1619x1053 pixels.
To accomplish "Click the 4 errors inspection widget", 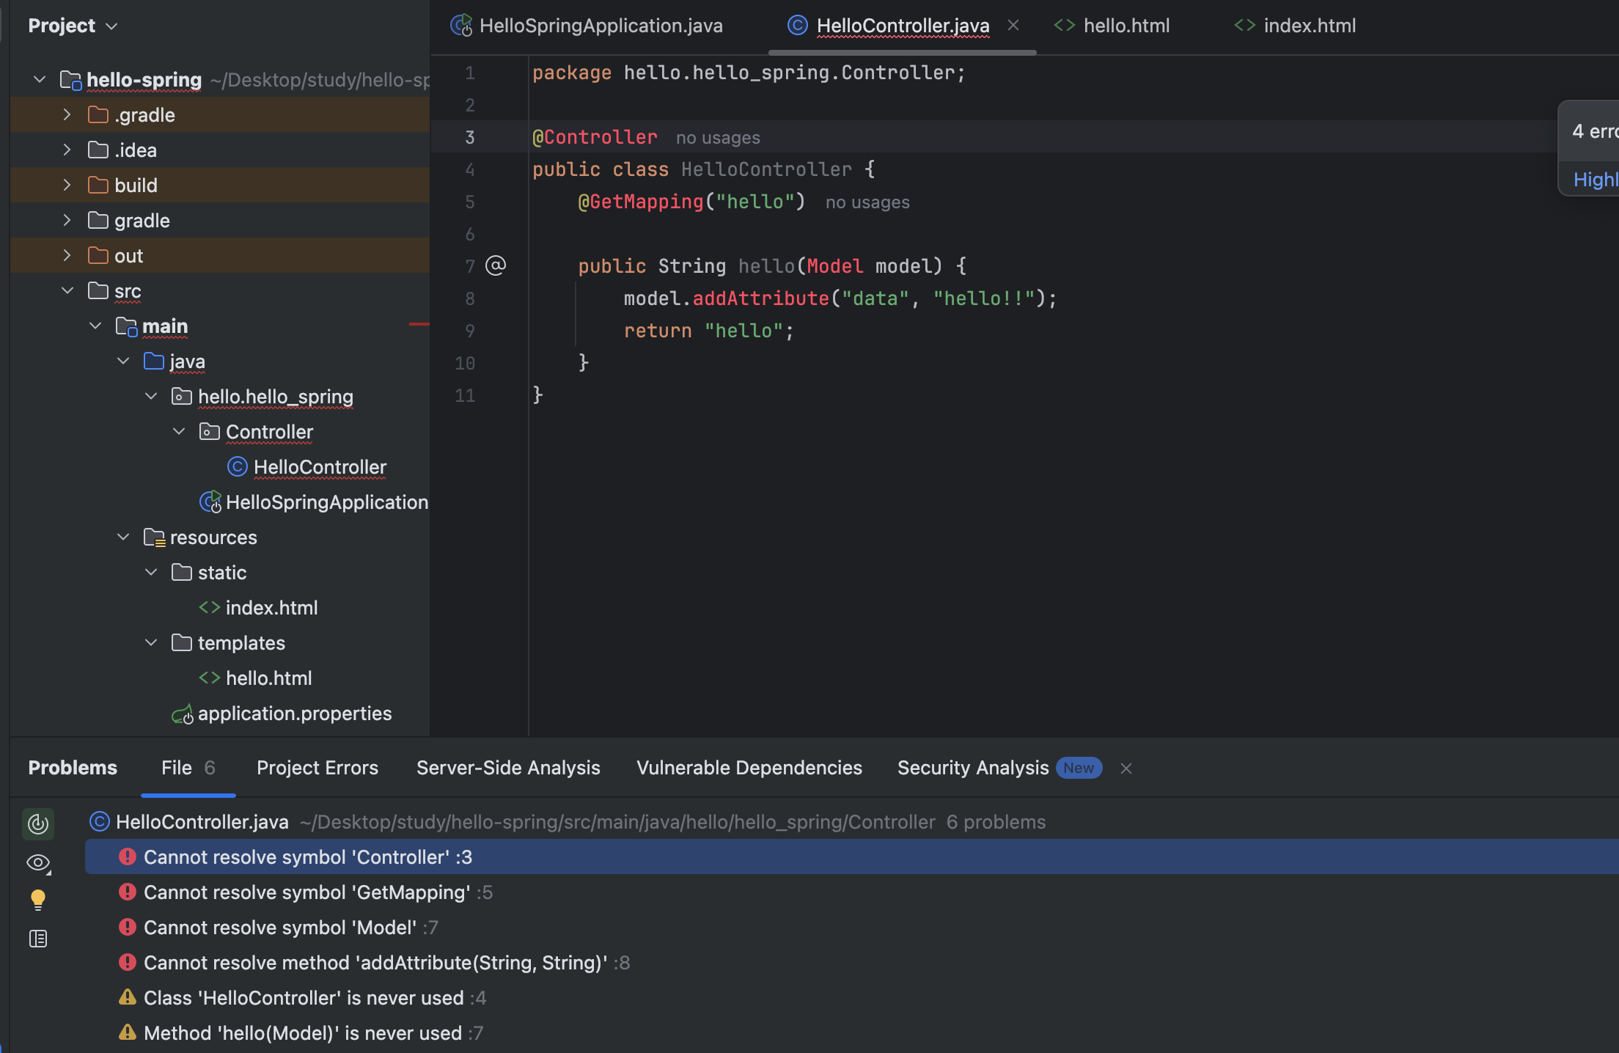I will point(1595,131).
